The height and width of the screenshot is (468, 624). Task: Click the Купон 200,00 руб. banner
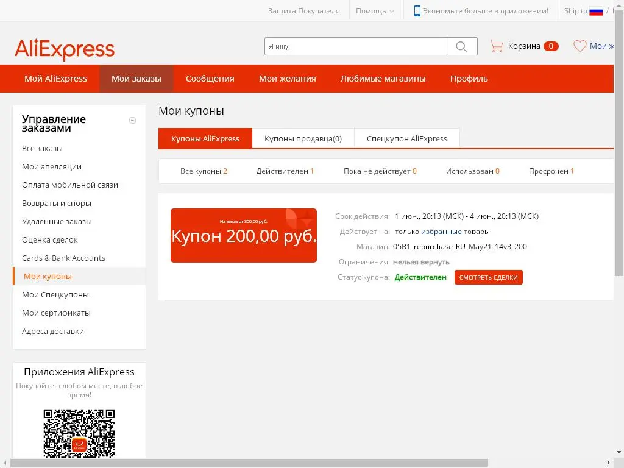coord(244,235)
